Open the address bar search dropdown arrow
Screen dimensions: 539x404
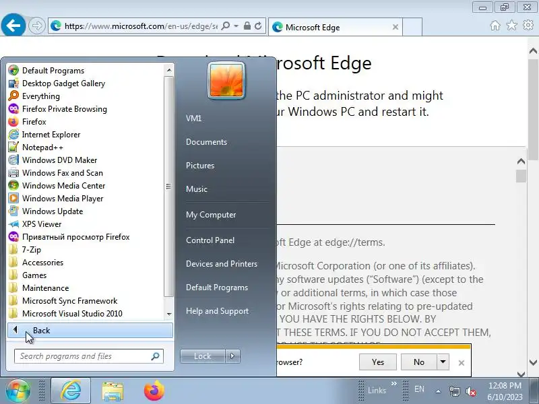[236, 26]
